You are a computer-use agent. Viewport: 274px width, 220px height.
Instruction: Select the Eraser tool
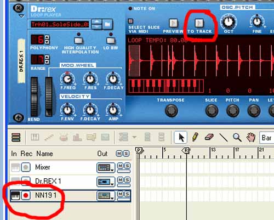tap(209, 137)
